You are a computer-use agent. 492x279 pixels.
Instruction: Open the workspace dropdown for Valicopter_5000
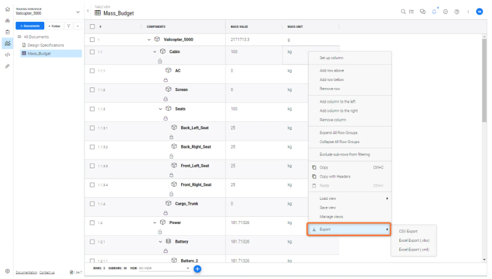coord(79,12)
